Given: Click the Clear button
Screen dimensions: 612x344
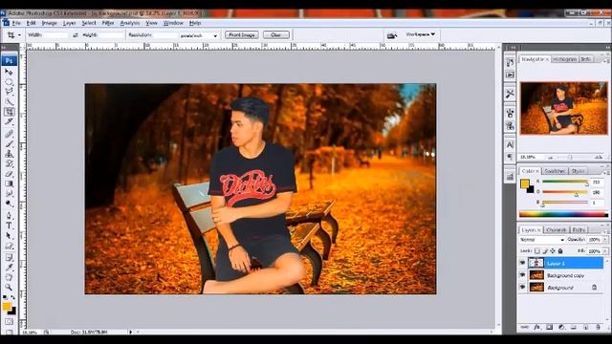Looking at the screenshot, I should point(276,35).
